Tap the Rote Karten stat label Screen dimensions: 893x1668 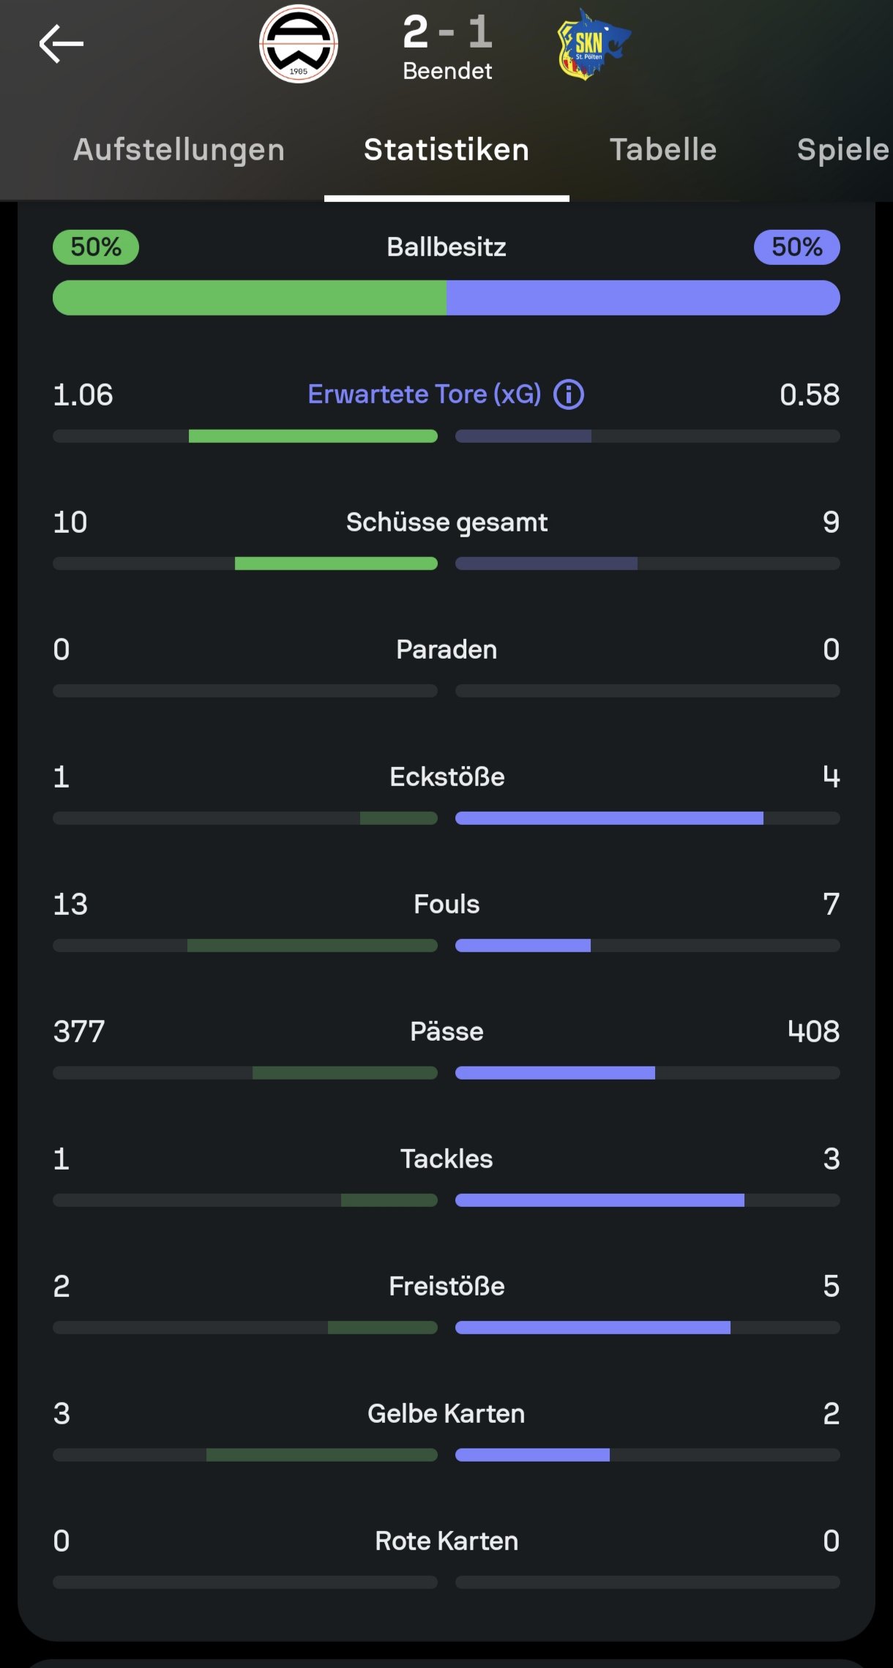click(x=446, y=1541)
